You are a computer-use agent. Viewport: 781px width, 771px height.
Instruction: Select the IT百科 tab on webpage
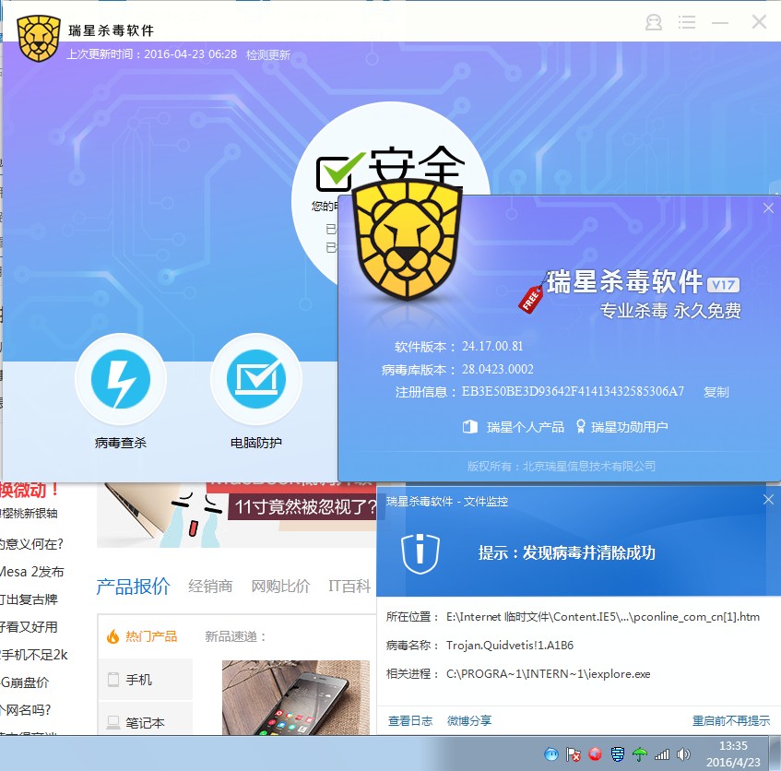click(x=349, y=587)
